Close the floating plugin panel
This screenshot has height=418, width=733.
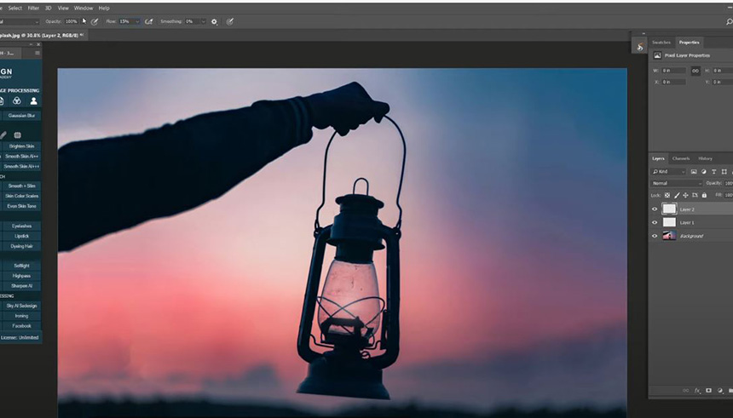tap(38, 44)
